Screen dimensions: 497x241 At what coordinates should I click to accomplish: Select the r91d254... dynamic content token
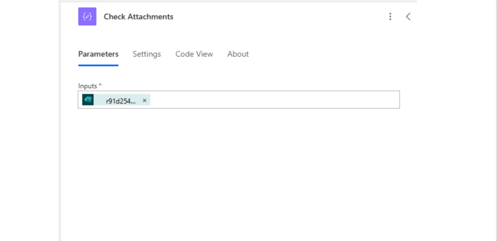(x=121, y=101)
